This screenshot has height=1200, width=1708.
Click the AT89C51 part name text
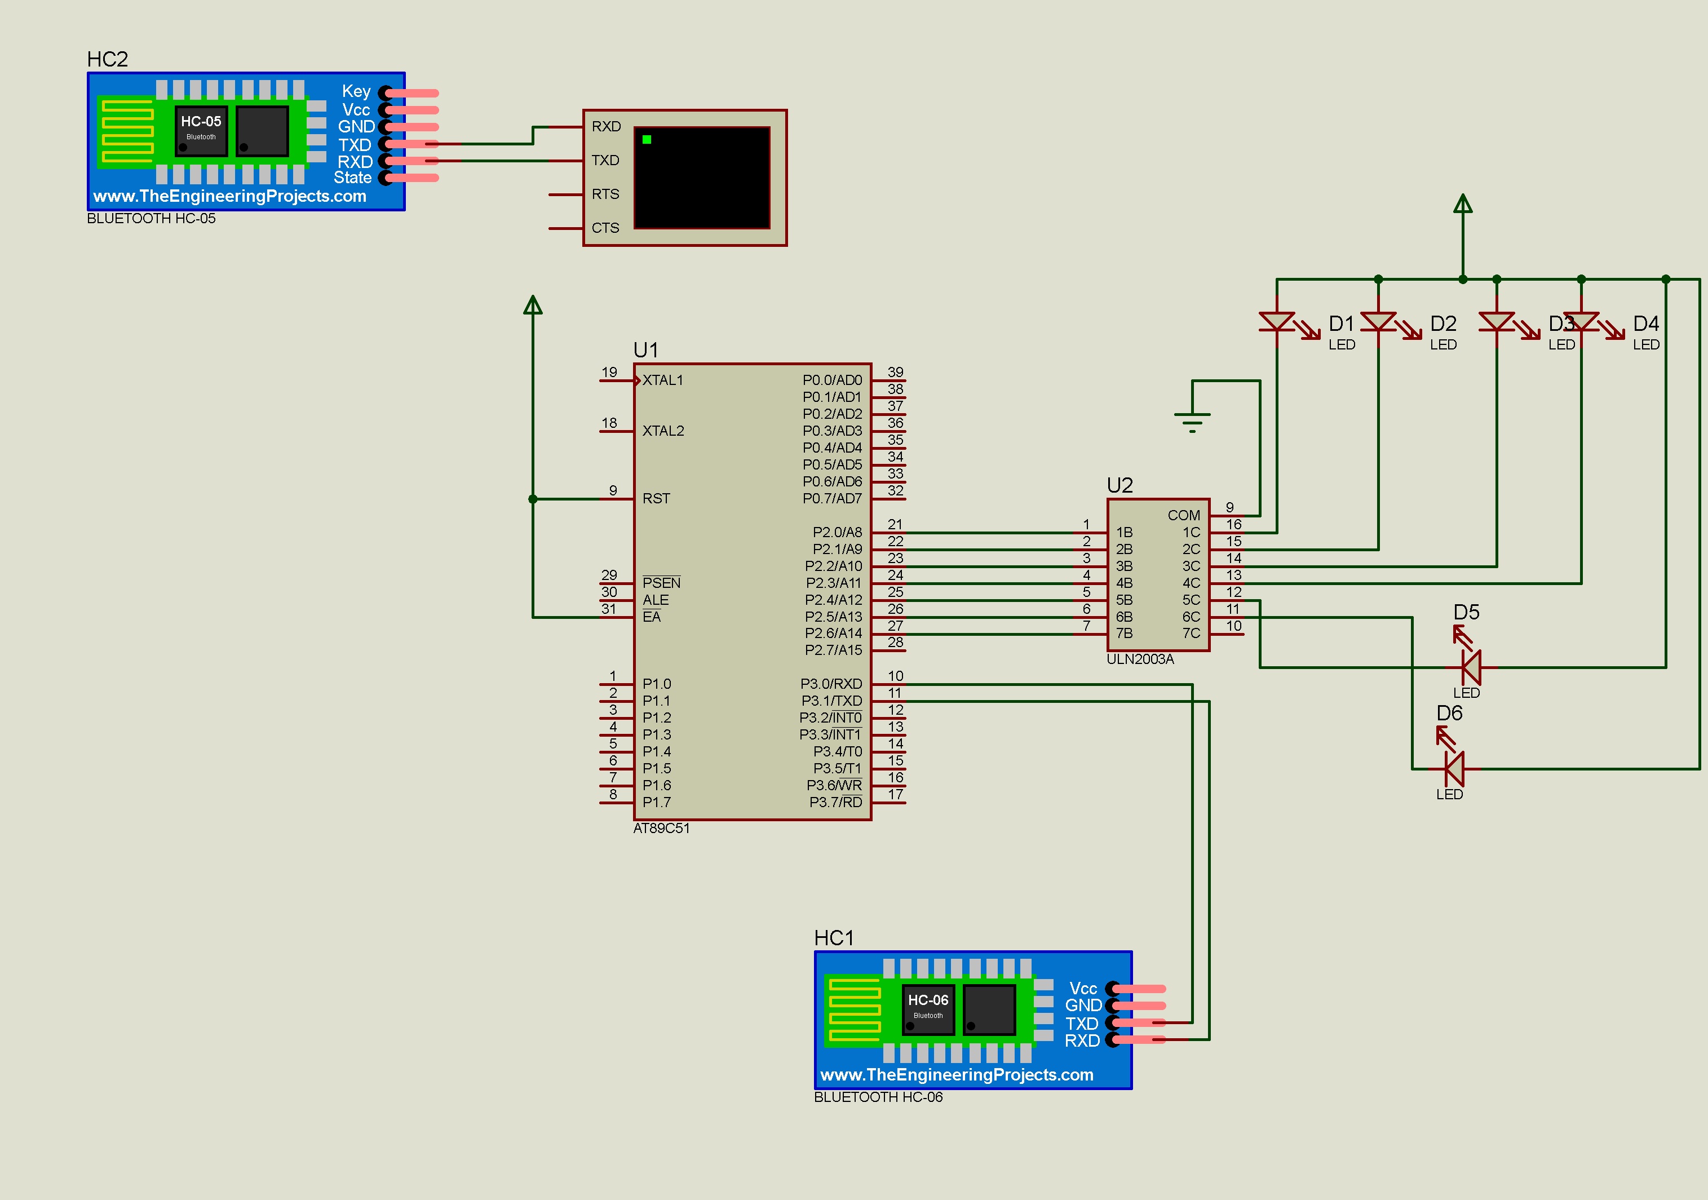coord(661,828)
